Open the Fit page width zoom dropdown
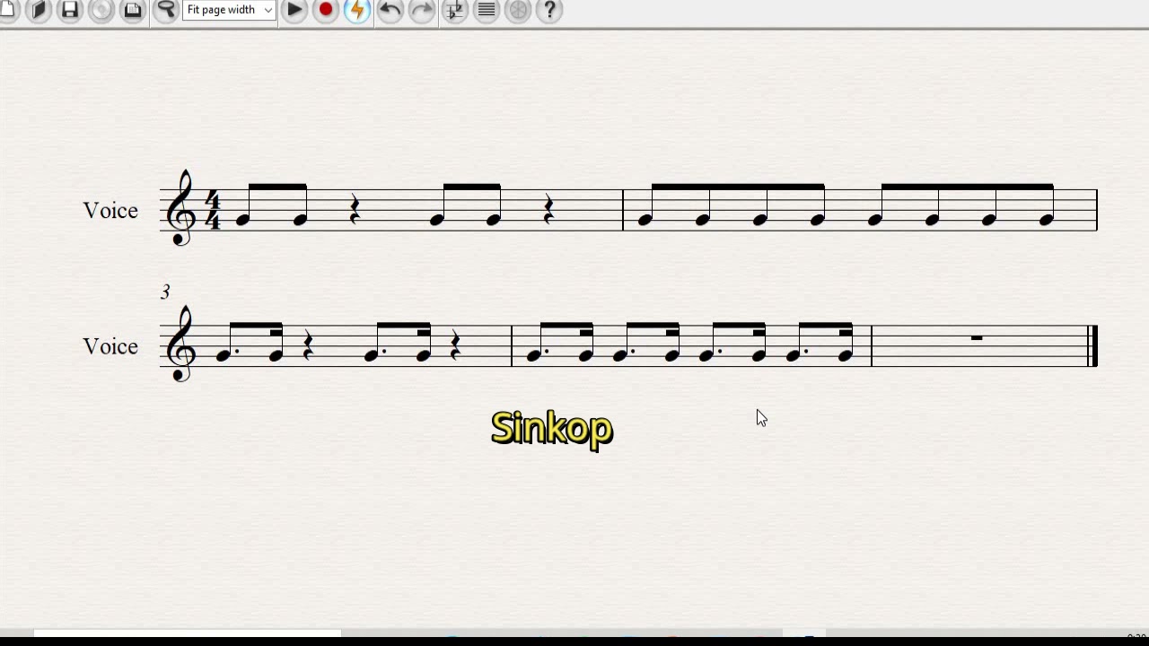1149x646 pixels. [229, 10]
